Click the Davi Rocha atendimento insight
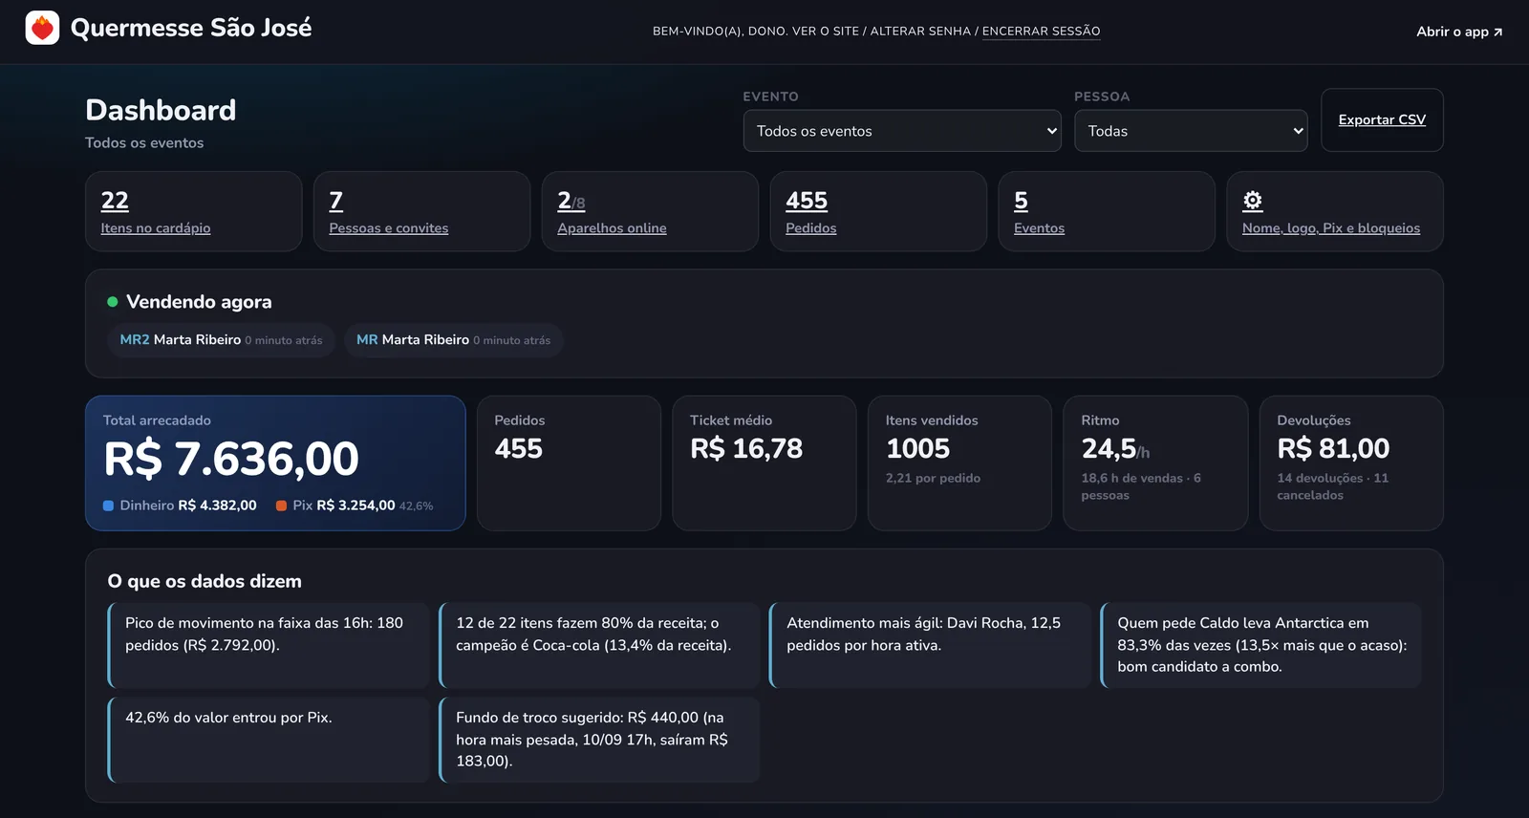Screen dimensions: 1529x818 coord(930,645)
